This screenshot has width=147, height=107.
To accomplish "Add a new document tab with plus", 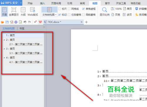I will 86,22.
